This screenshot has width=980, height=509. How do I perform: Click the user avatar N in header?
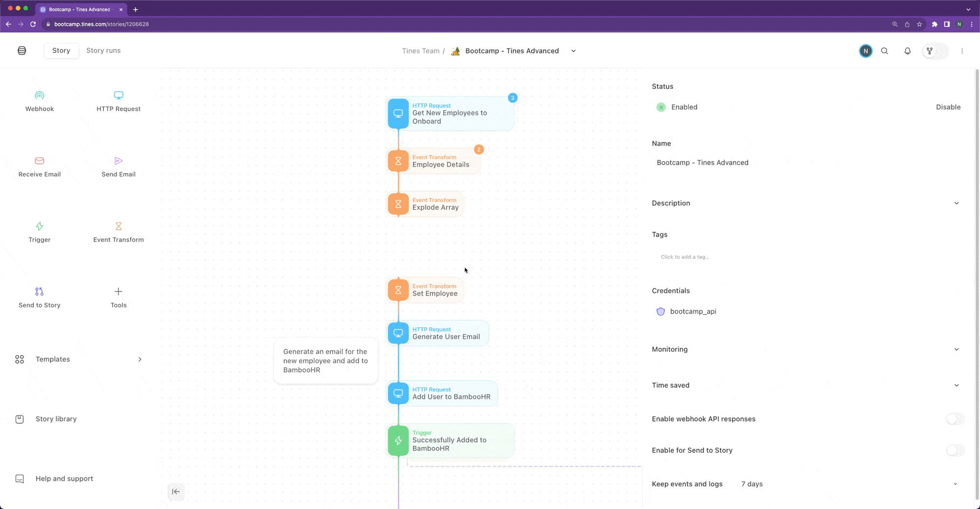click(866, 51)
